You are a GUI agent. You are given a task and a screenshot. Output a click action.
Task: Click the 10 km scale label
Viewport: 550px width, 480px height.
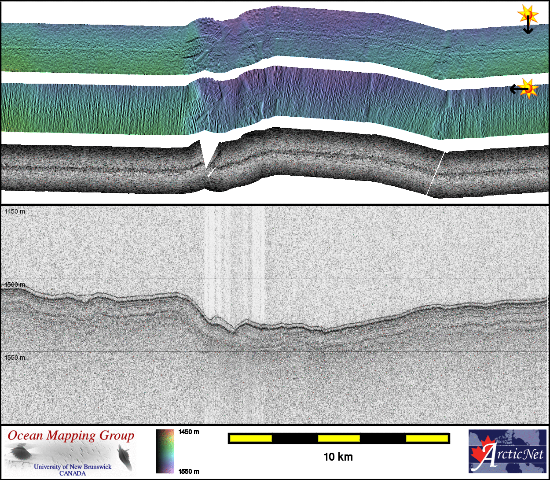coord(338,457)
